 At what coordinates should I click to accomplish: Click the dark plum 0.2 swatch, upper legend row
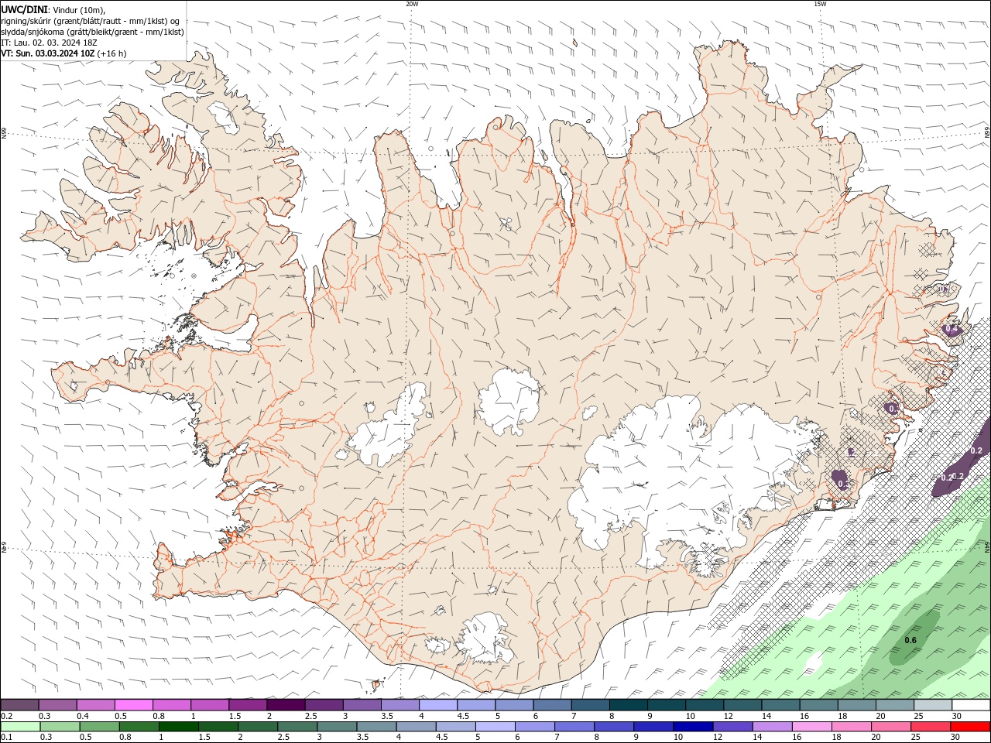(19, 705)
